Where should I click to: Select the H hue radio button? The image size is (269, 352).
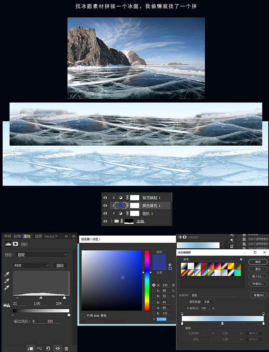(154, 285)
